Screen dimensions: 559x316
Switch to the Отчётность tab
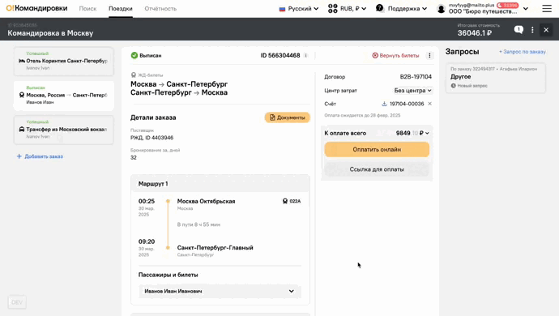tap(160, 9)
